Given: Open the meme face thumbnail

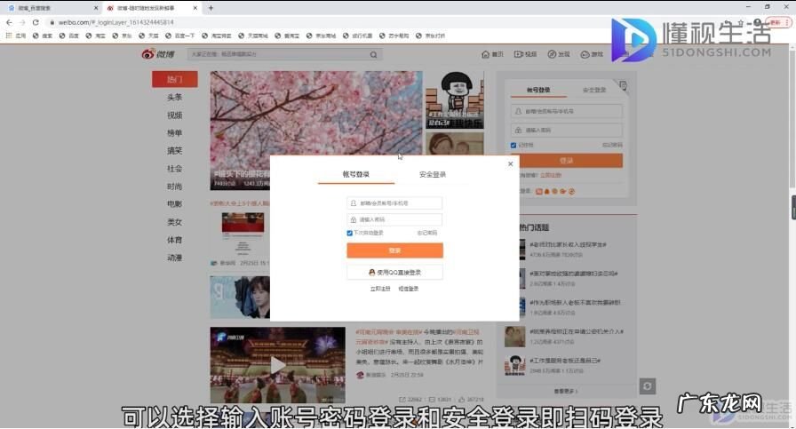Looking at the screenshot, I should coord(455,100).
